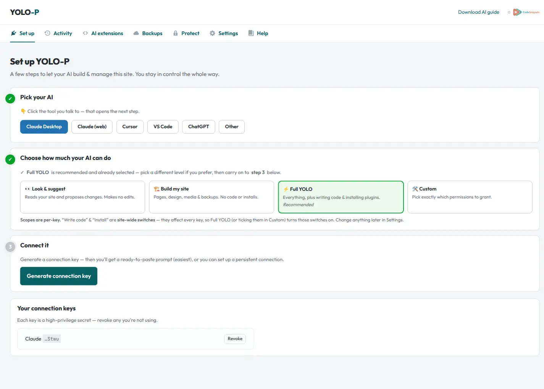Click the YOLO-P logo text
Screen dimensions: 544x389
[24, 12]
